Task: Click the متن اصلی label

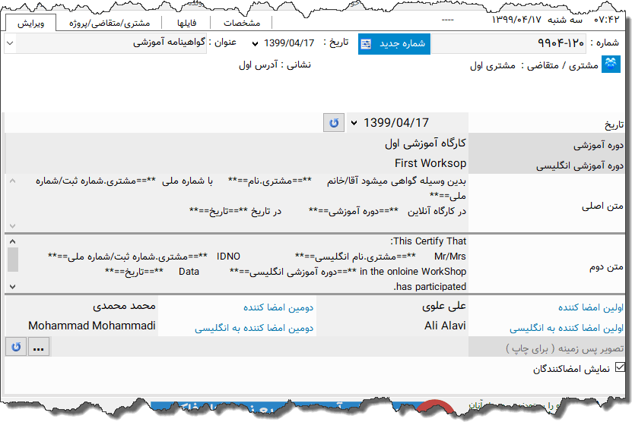Action: (x=602, y=206)
